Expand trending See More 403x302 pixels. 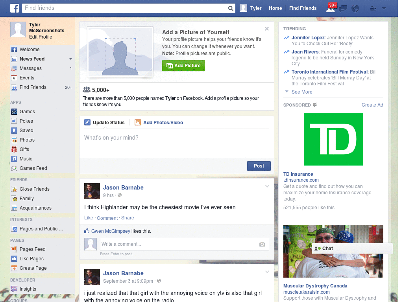click(302, 92)
